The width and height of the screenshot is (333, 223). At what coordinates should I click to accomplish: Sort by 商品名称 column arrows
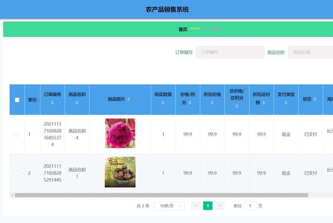coord(77,103)
